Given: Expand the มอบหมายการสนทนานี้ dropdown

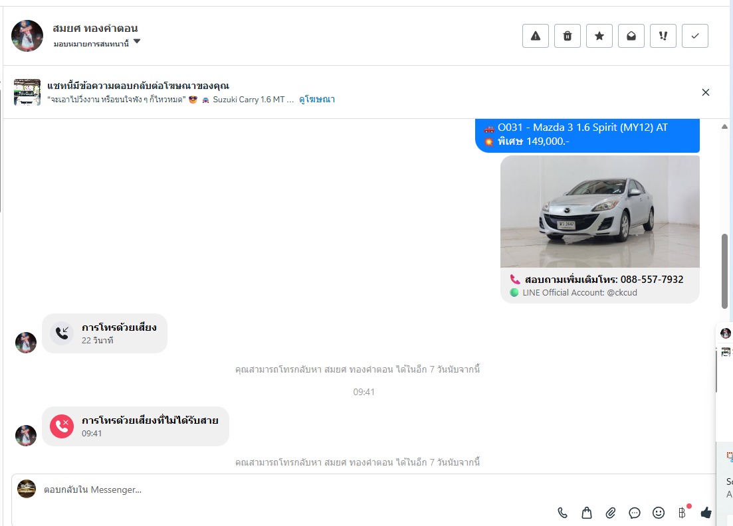Looking at the screenshot, I should pyautogui.click(x=97, y=43).
